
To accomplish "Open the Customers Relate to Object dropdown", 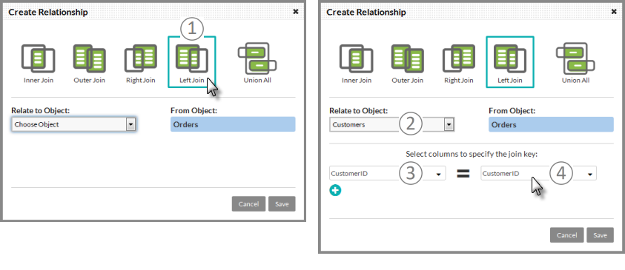I will 391,125.
